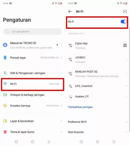
Task: Open UPZ_Cisontrol network chevron
Action: (x=126, y=86)
